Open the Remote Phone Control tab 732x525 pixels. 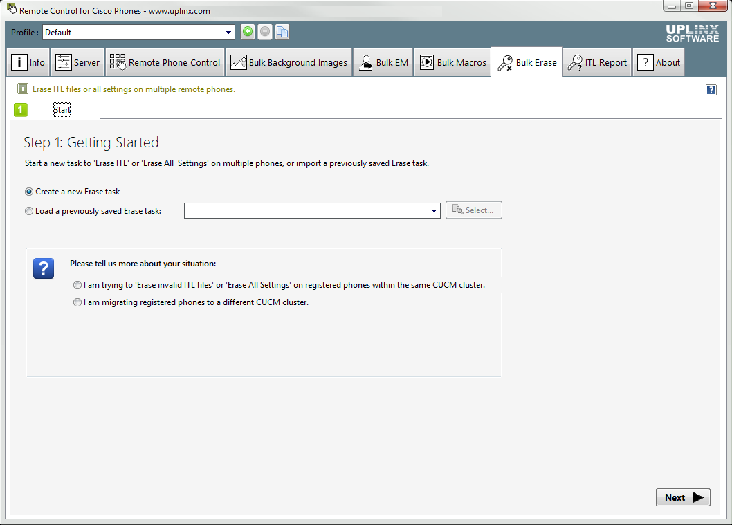click(x=165, y=62)
